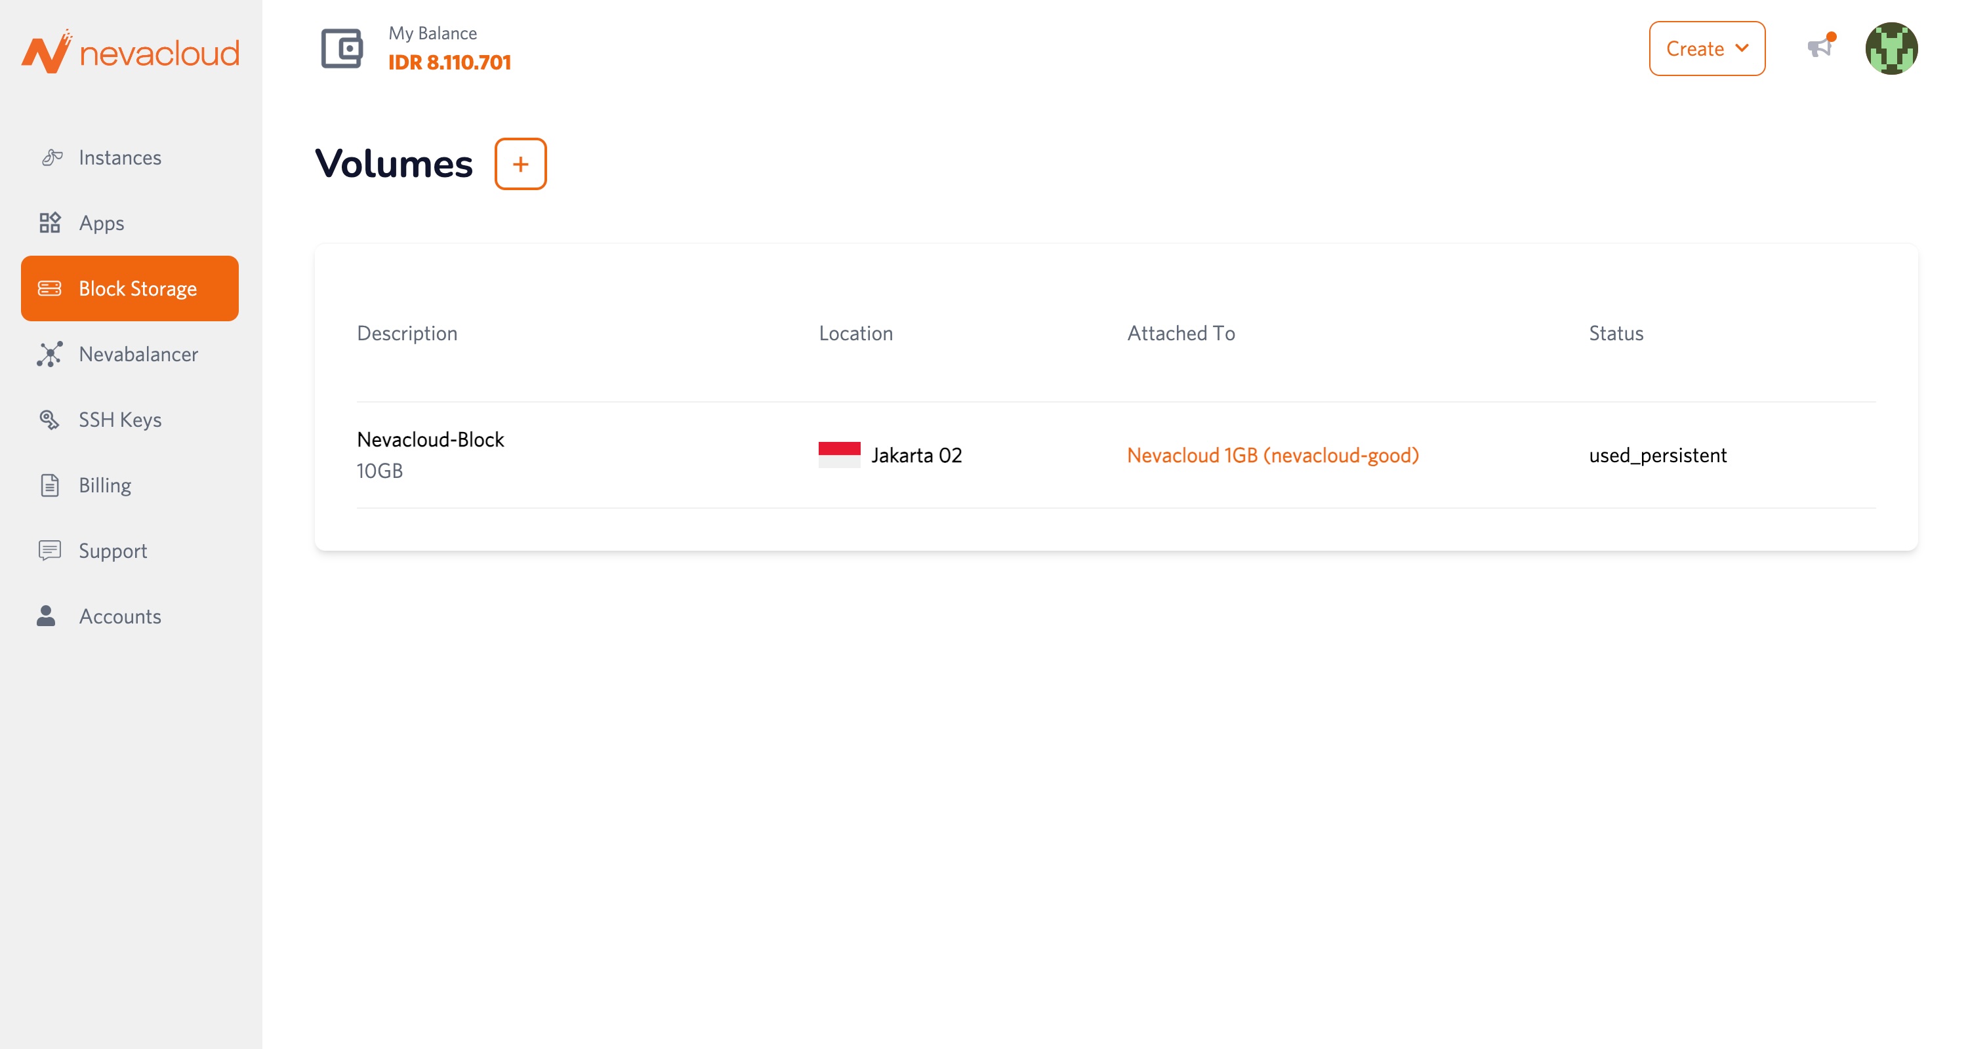Click the Apps grid icon
Viewport: 1968px width, 1049px height.
(x=50, y=223)
